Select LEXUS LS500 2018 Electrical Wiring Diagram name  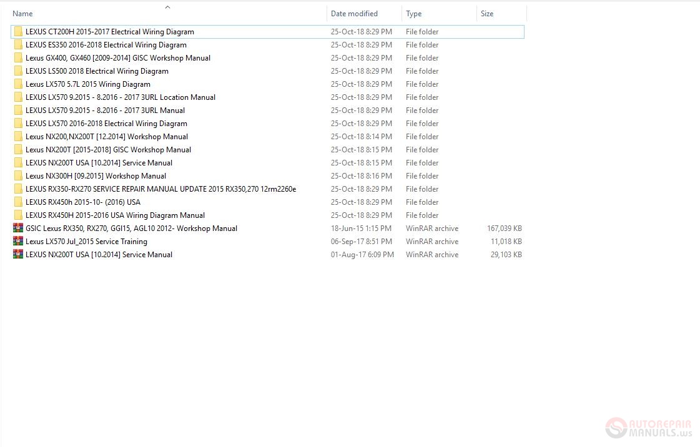[x=97, y=71]
